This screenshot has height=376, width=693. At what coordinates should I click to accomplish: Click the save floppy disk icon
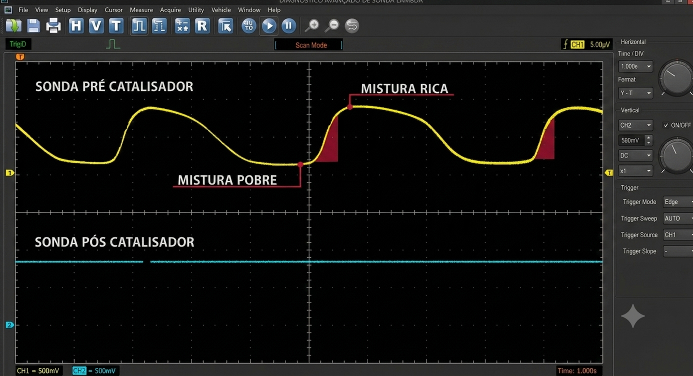pos(33,25)
